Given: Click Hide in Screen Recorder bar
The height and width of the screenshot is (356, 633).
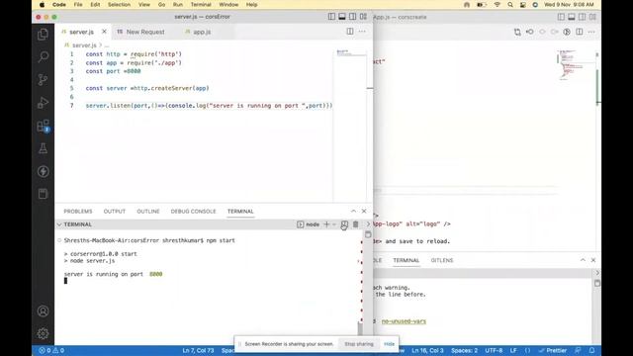Looking at the screenshot, I should 389,344.
